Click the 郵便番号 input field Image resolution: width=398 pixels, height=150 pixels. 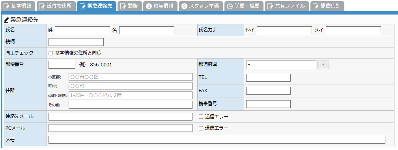pyautogui.click(x=62, y=65)
